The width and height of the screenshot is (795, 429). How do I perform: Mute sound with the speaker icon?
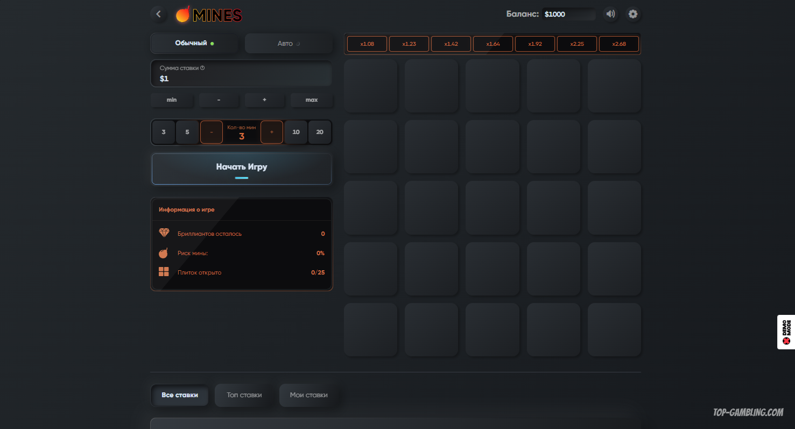[610, 14]
